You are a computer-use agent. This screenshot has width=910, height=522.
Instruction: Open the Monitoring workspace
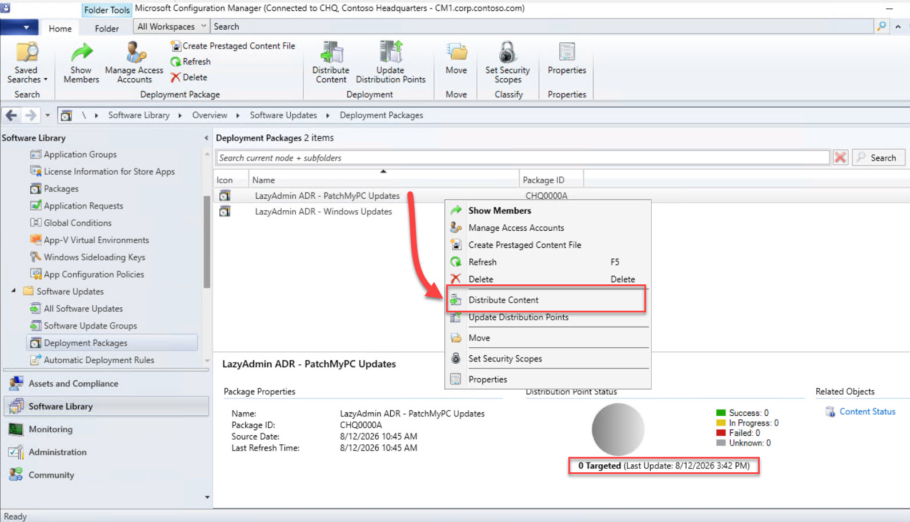[x=106, y=429]
